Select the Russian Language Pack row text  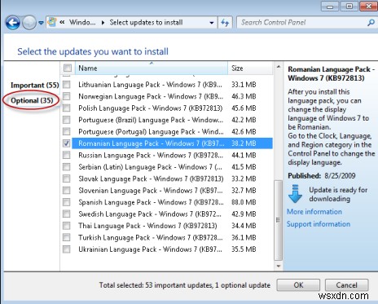[151, 155]
